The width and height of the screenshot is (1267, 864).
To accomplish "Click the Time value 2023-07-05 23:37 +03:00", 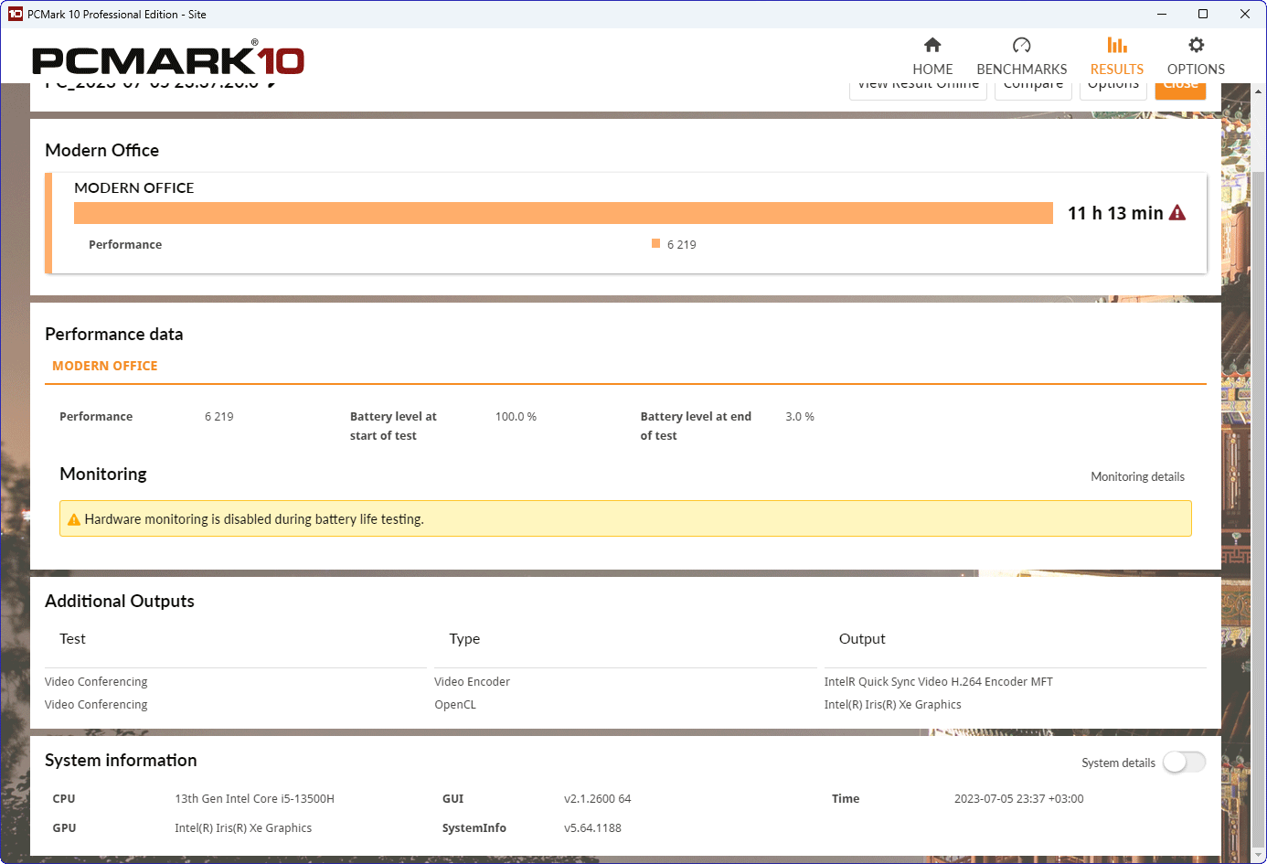I will pyautogui.click(x=1018, y=798).
